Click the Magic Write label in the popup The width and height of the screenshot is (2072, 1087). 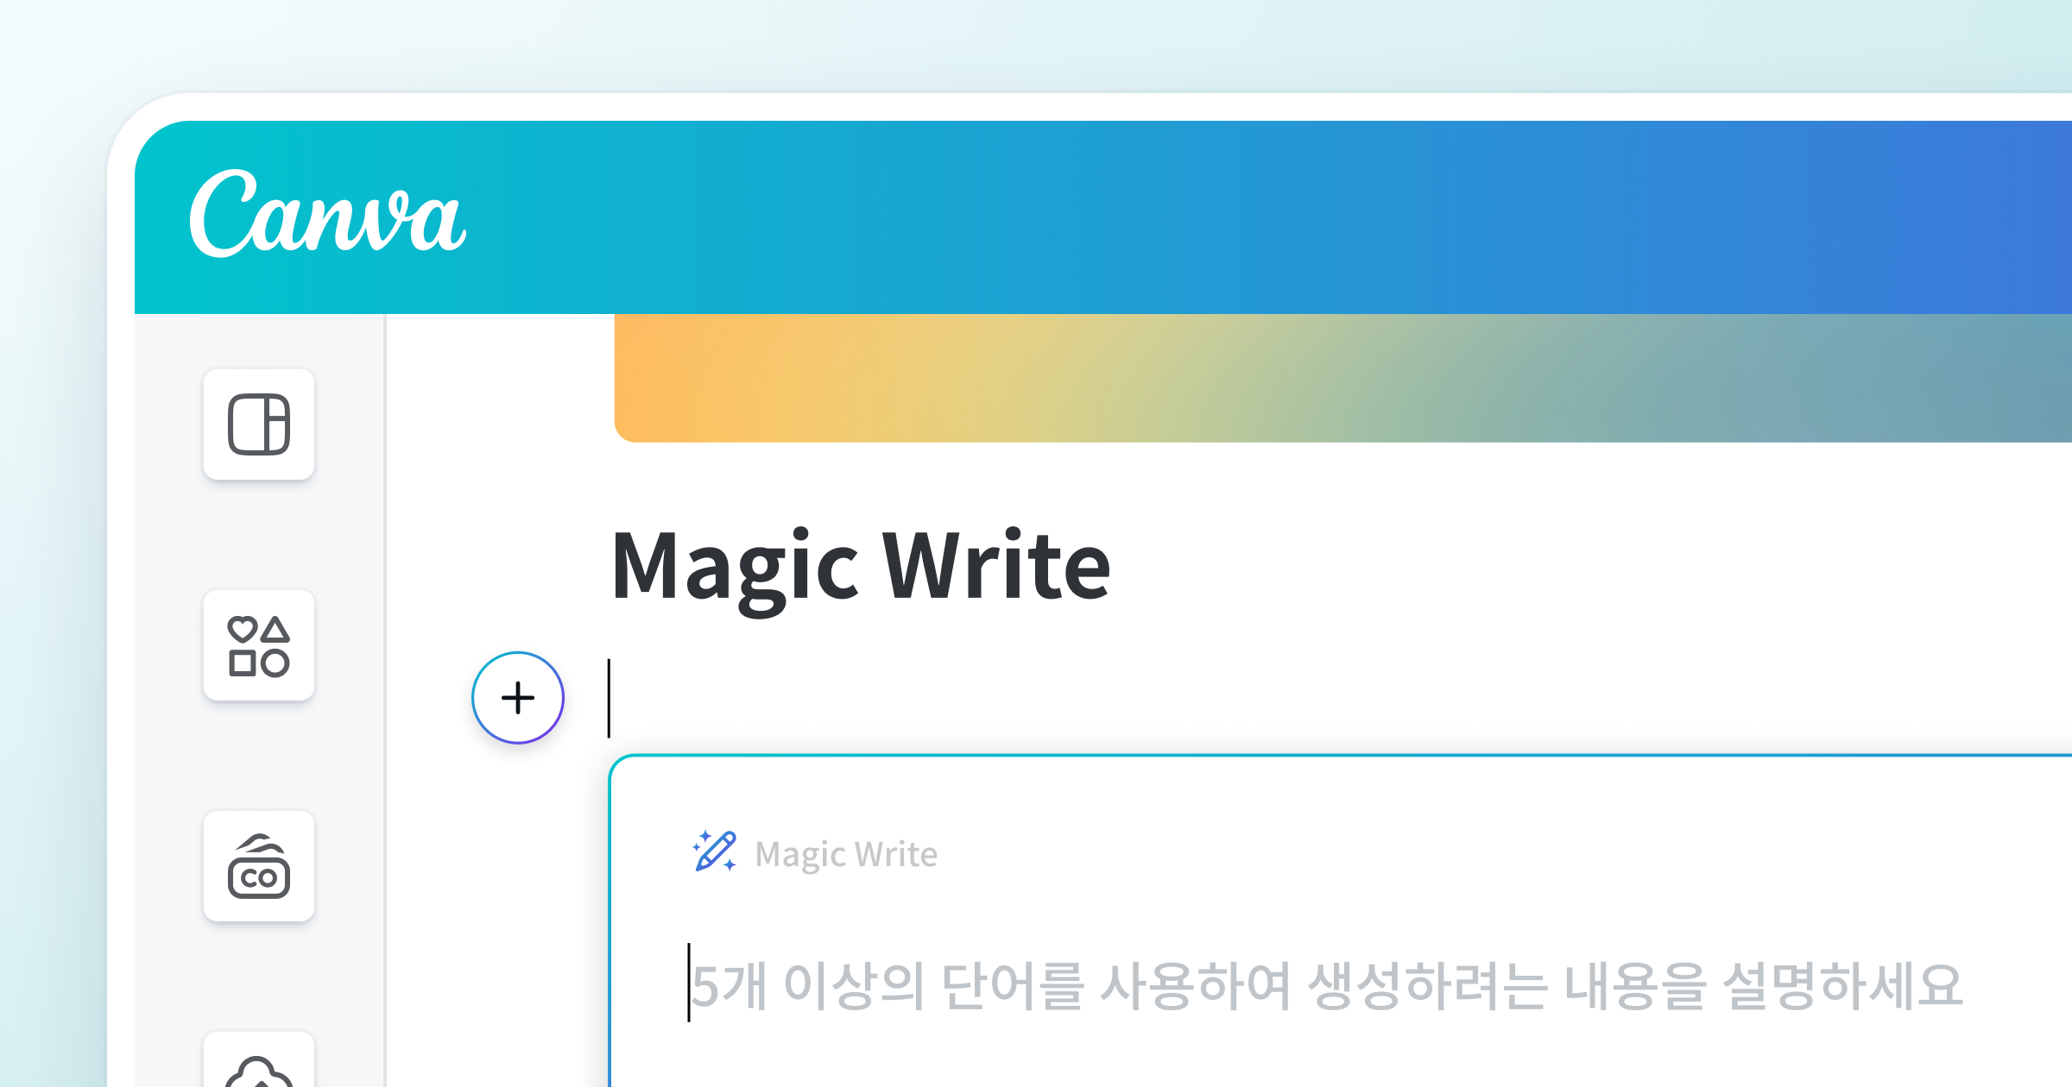point(846,855)
